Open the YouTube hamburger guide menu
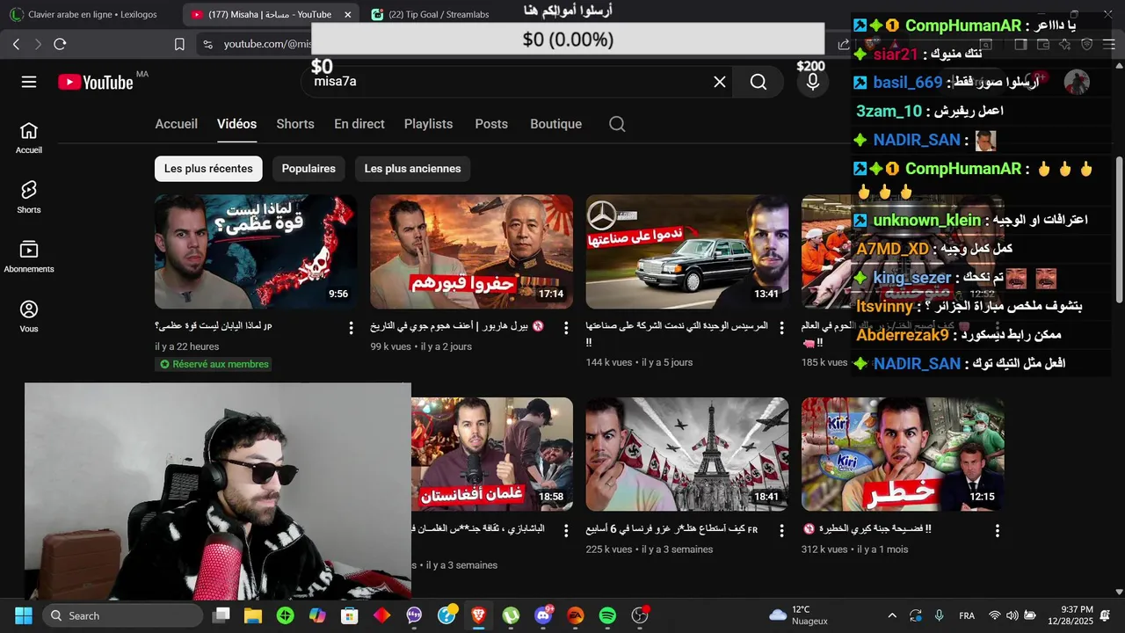The width and height of the screenshot is (1125, 633). [x=29, y=82]
